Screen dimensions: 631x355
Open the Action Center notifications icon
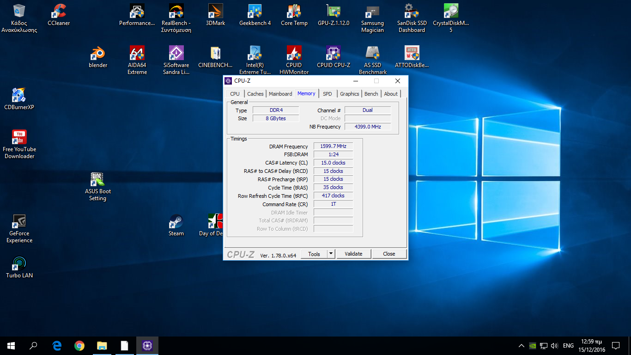pyautogui.click(x=616, y=346)
